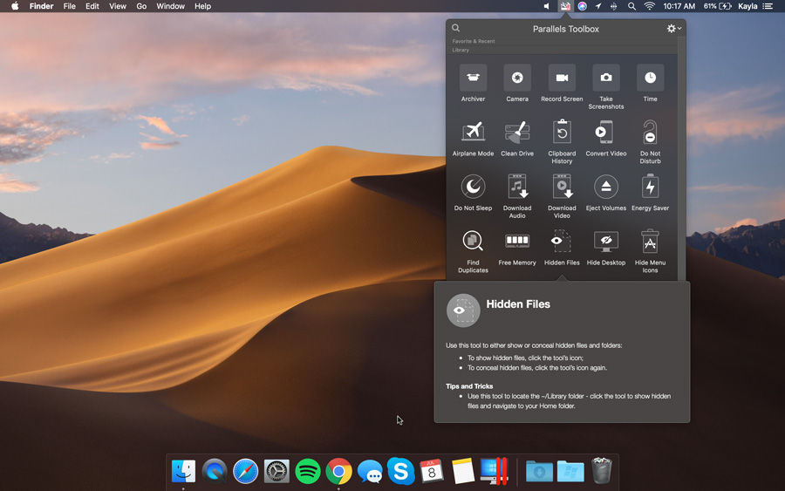Click the volume icon in menu bar

[x=546, y=6]
